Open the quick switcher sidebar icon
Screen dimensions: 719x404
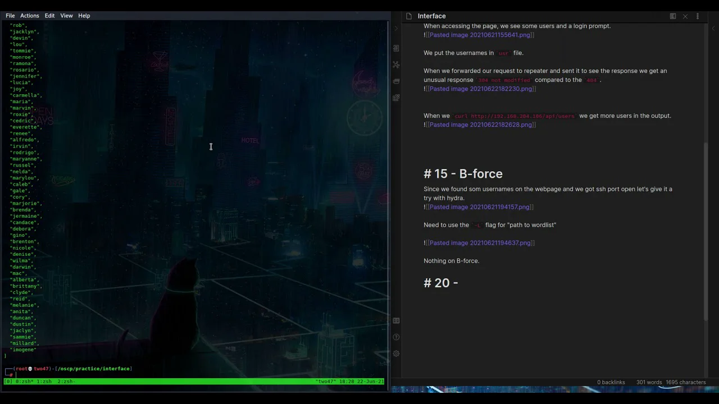click(x=396, y=49)
